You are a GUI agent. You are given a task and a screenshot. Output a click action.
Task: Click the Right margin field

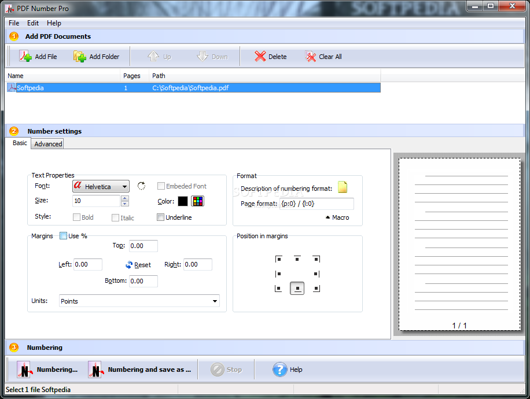[198, 264]
